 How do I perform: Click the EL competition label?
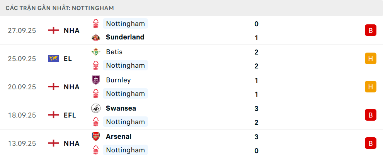(x=68, y=59)
